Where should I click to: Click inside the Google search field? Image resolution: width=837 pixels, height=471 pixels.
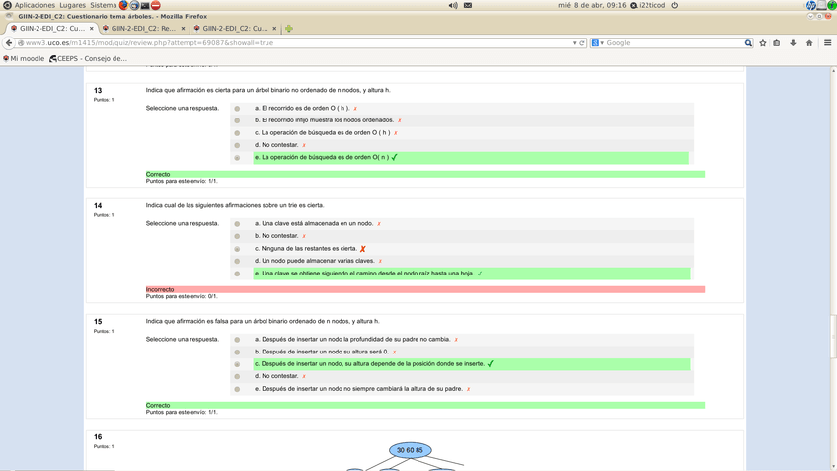[673, 43]
